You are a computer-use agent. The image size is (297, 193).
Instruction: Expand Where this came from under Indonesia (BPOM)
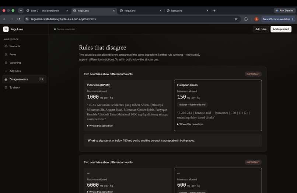click(x=100, y=126)
